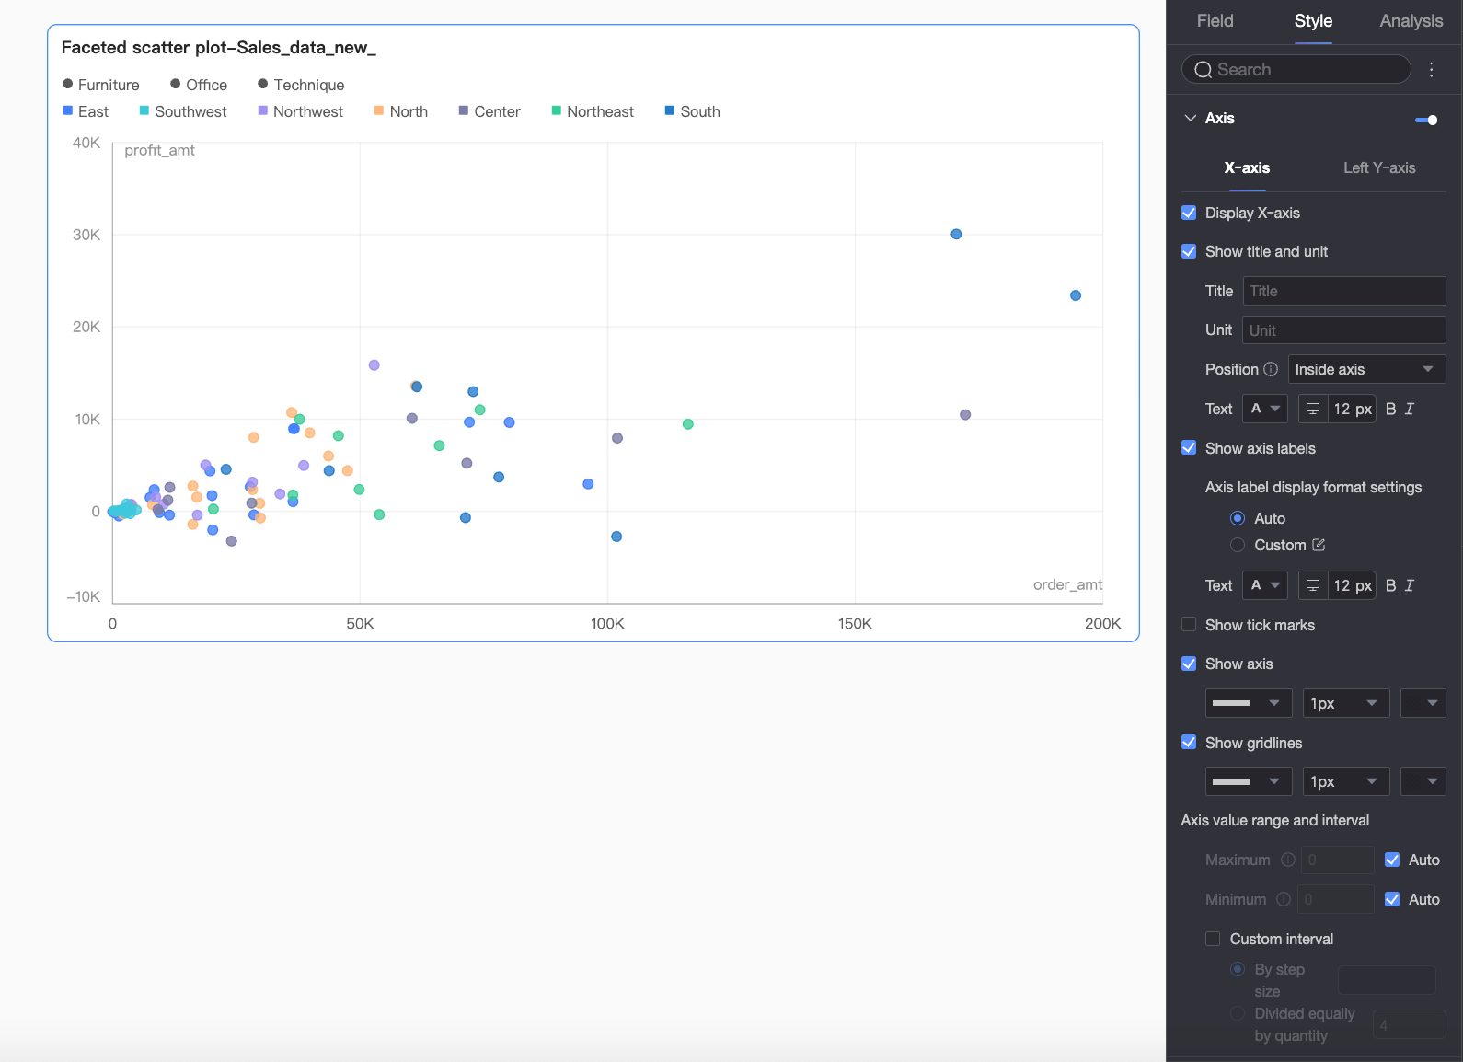Image resolution: width=1463 pixels, height=1062 pixels.
Task: Click the Office legend item
Action: (x=199, y=85)
